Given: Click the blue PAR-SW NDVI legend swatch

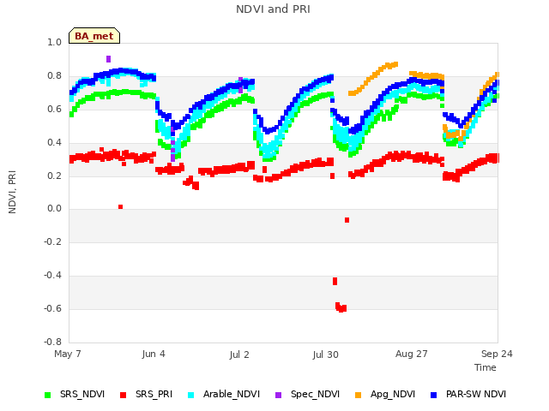Looking at the screenshot, I should pos(433,395).
